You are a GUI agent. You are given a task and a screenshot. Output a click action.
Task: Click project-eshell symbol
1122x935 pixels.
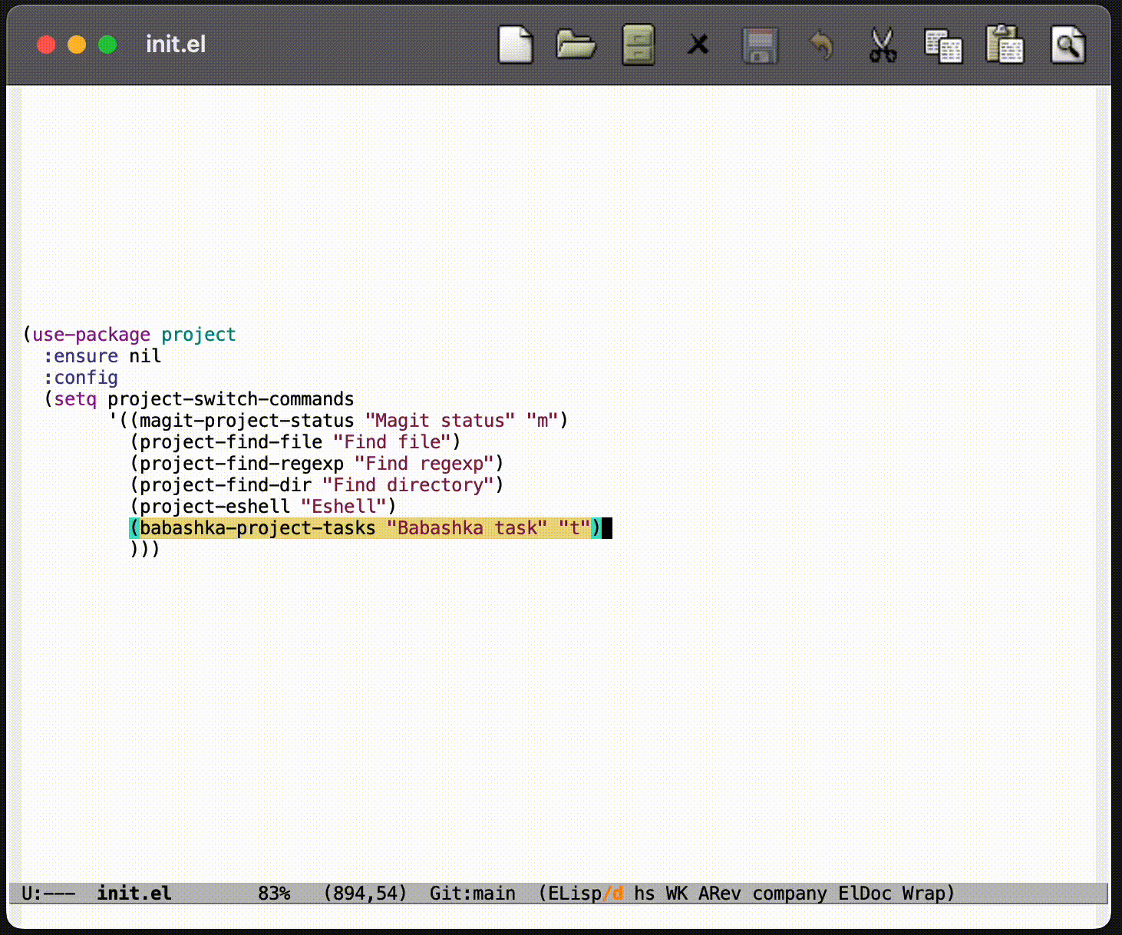click(215, 507)
